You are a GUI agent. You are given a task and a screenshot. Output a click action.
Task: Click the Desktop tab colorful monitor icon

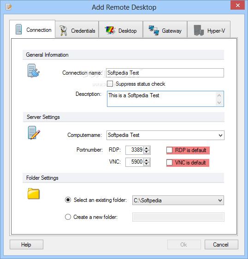[110, 30]
